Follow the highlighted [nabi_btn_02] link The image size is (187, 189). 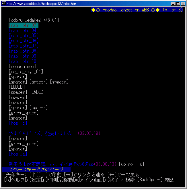(24, 25)
